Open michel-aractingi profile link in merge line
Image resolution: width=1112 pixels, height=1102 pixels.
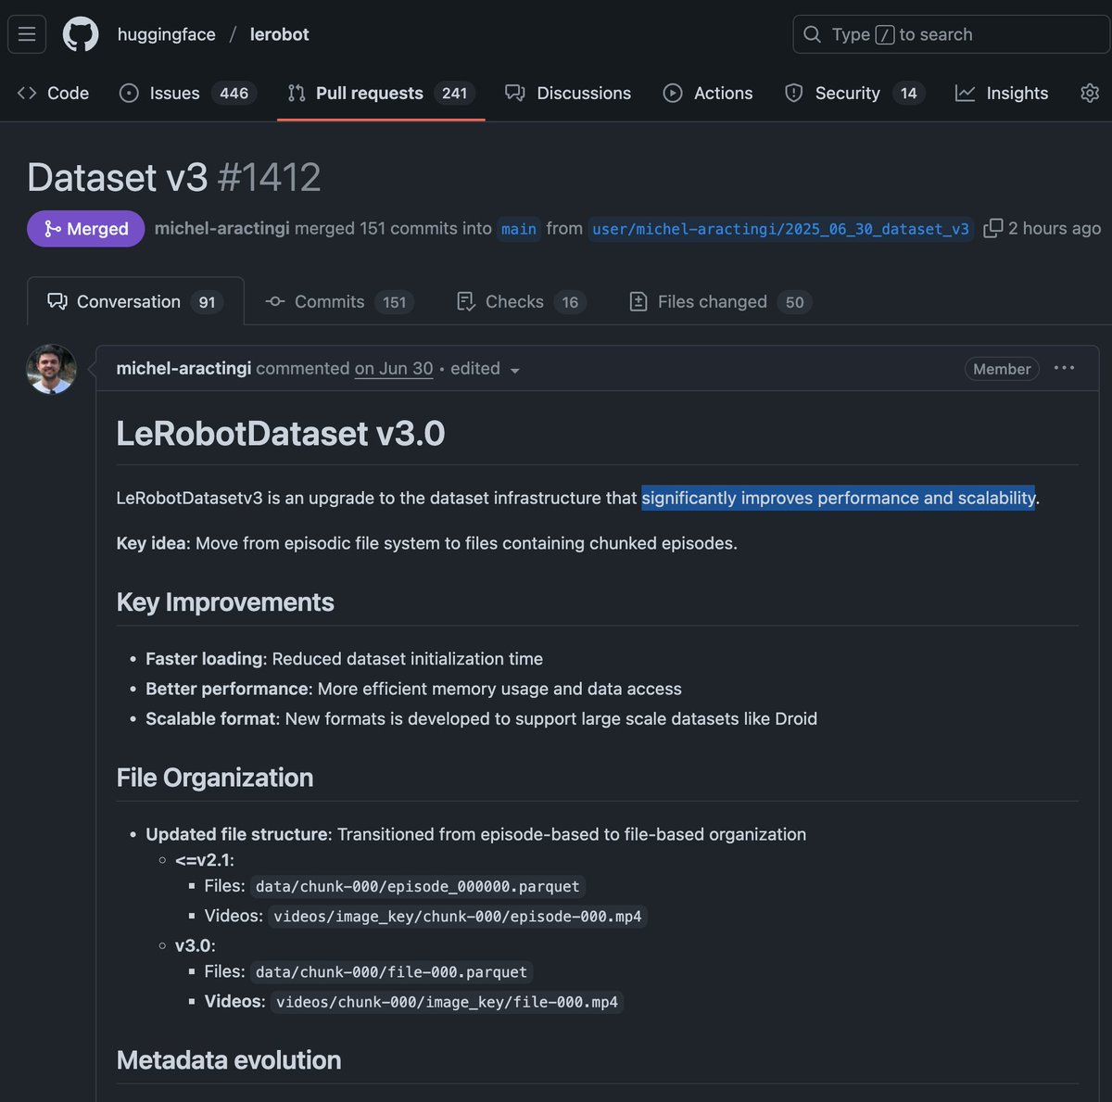coord(221,228)
